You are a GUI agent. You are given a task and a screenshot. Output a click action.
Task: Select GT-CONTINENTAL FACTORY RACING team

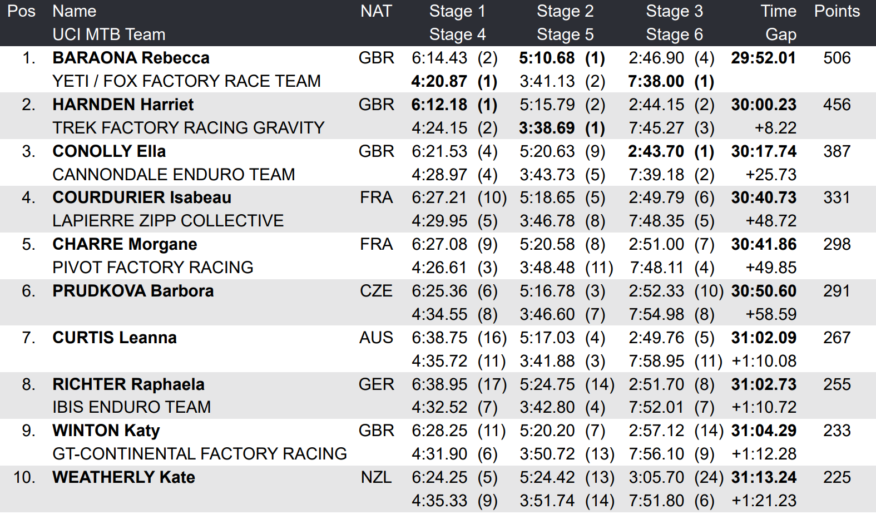click(x=199, y=454)
